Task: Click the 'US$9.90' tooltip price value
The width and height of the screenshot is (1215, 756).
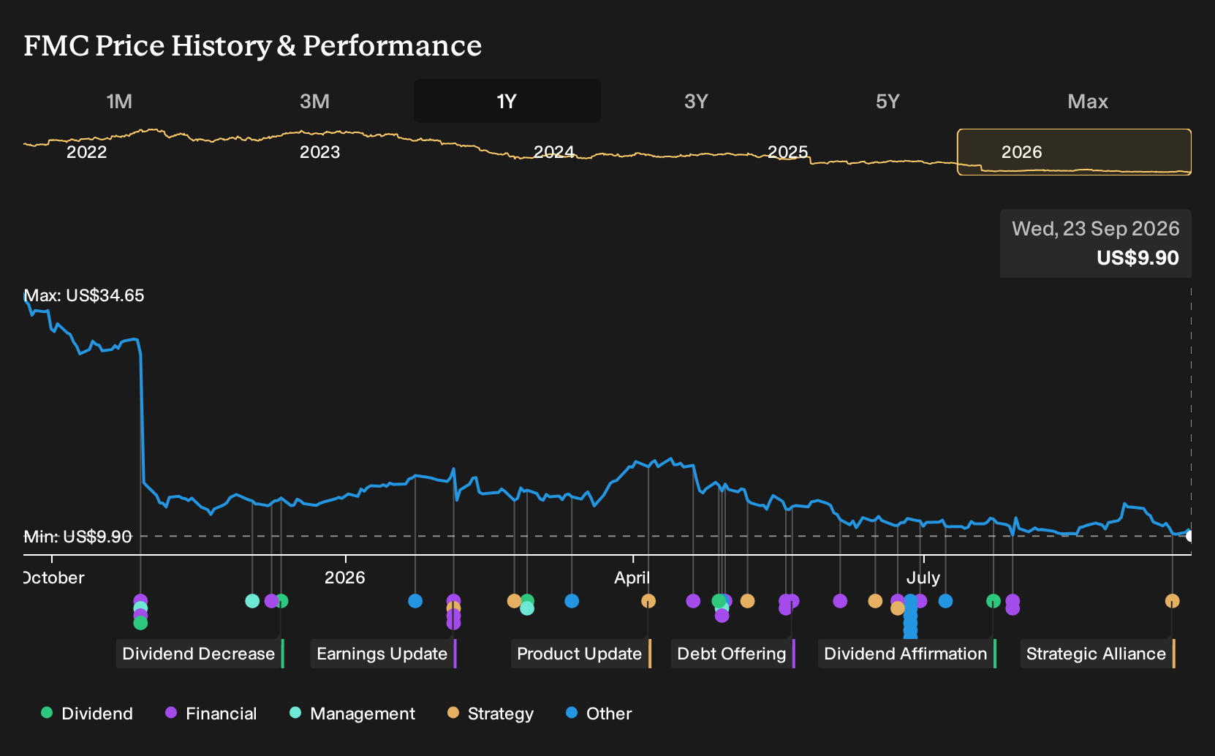Action: [1138, 258]
